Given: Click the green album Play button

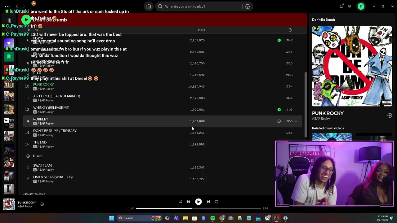Looking at the screenshot, I should (x=26, y=20).
